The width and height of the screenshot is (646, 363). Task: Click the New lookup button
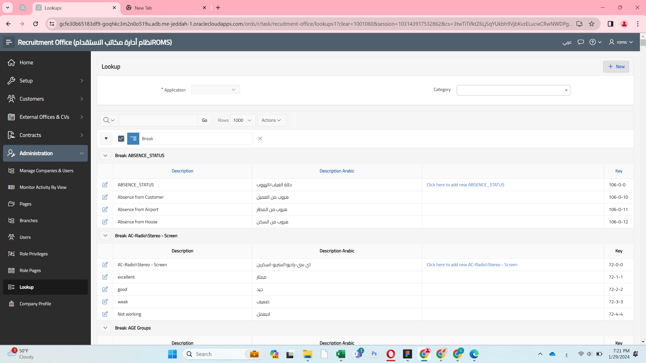pyautogui.click(x=616, y=67)
